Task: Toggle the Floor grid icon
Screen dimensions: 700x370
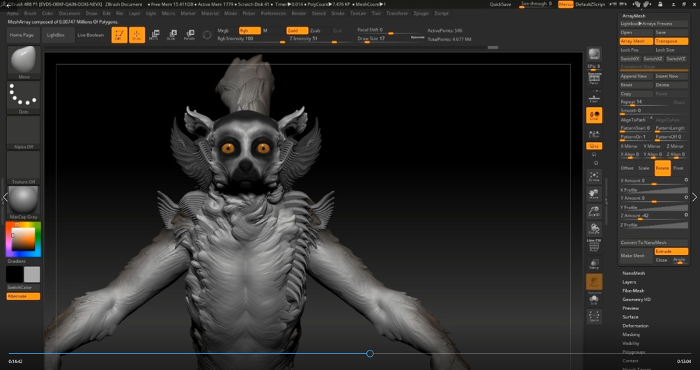Action: point(593,98)
